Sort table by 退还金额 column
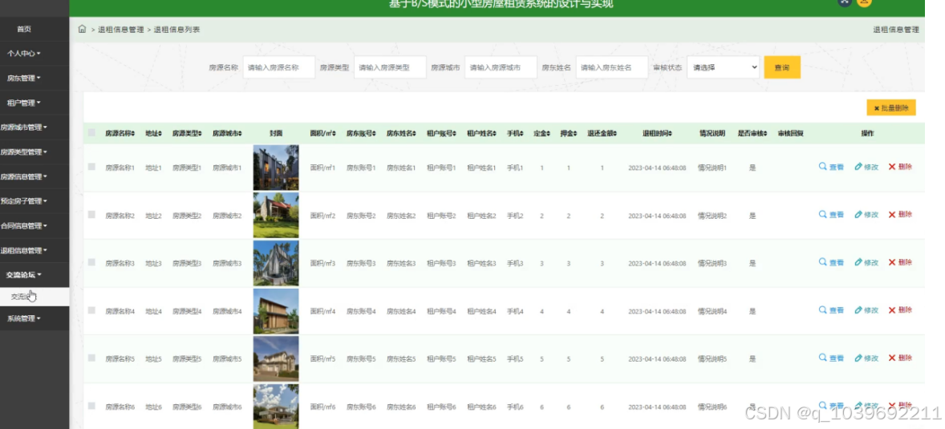 [602, 133]
